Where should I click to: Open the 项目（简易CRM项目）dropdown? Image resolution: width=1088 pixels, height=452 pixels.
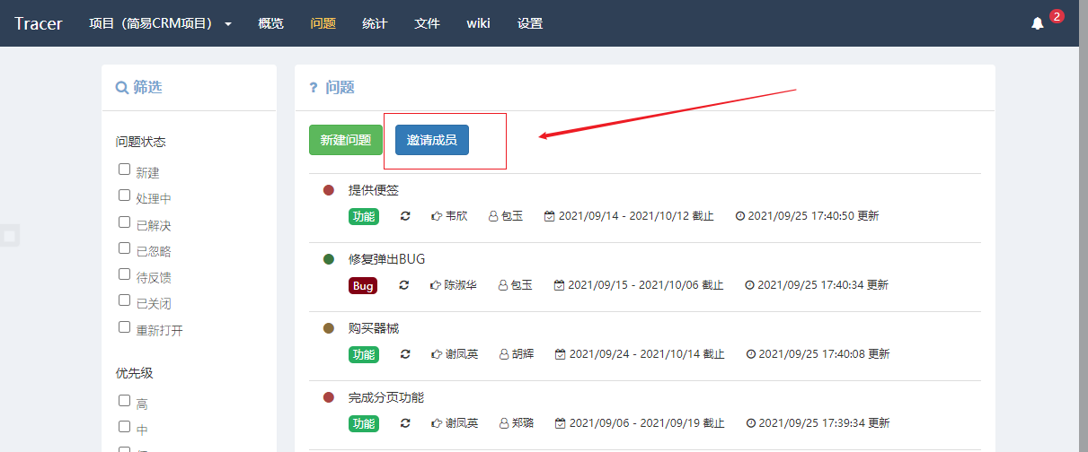coord(160,23)
